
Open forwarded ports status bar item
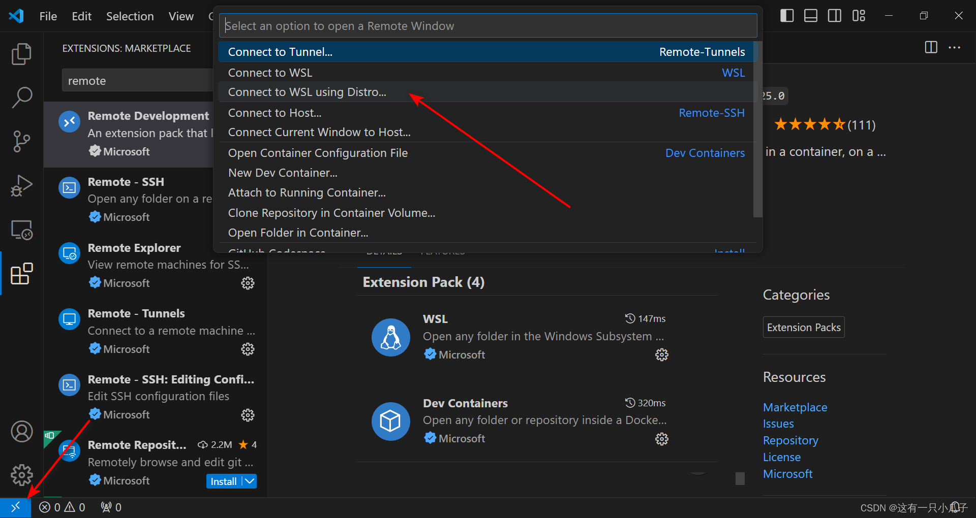(x=111, y=507)
